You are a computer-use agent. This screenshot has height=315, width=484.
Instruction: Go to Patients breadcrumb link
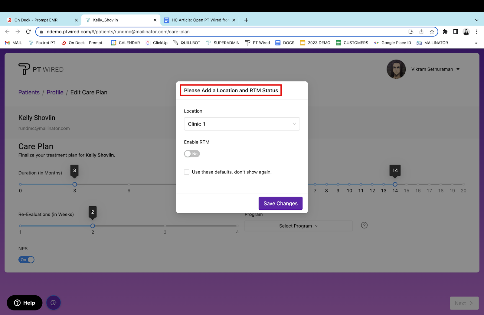point(29,92)
